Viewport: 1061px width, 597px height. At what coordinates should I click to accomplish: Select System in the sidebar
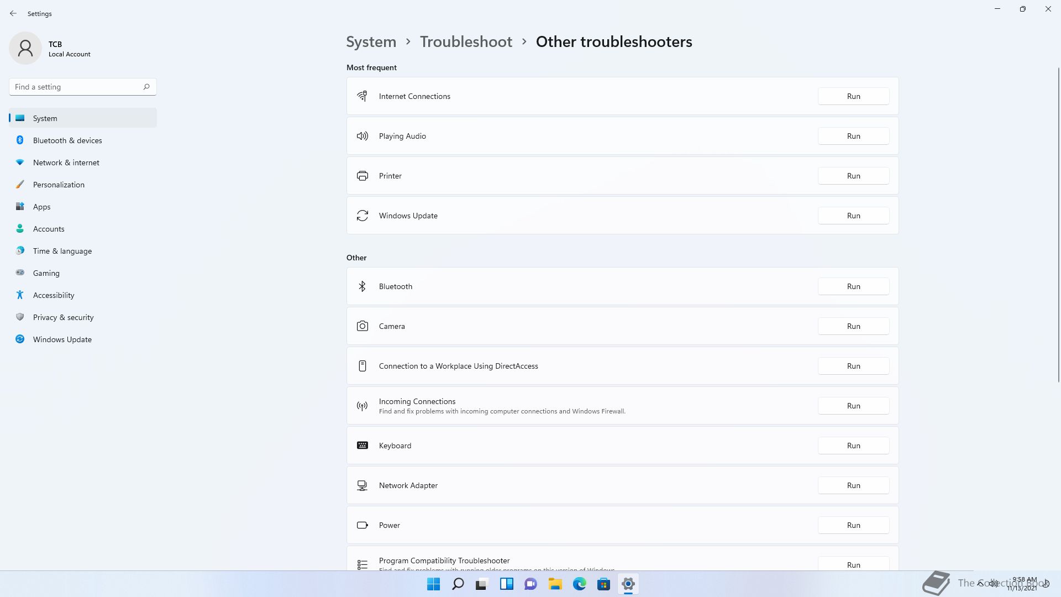tap(83, 118)
